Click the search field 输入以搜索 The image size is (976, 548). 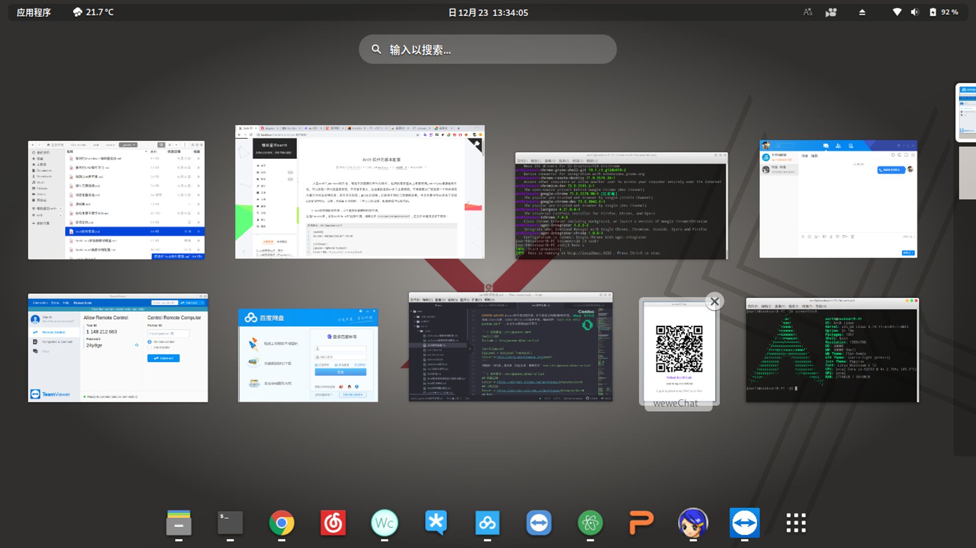[488, 49]
